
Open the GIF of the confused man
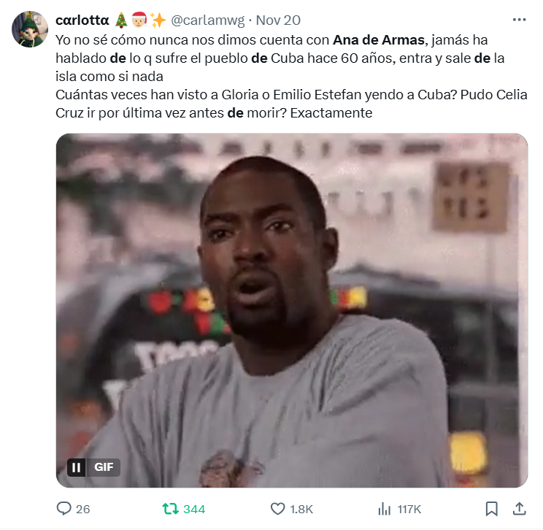(292, 310)
